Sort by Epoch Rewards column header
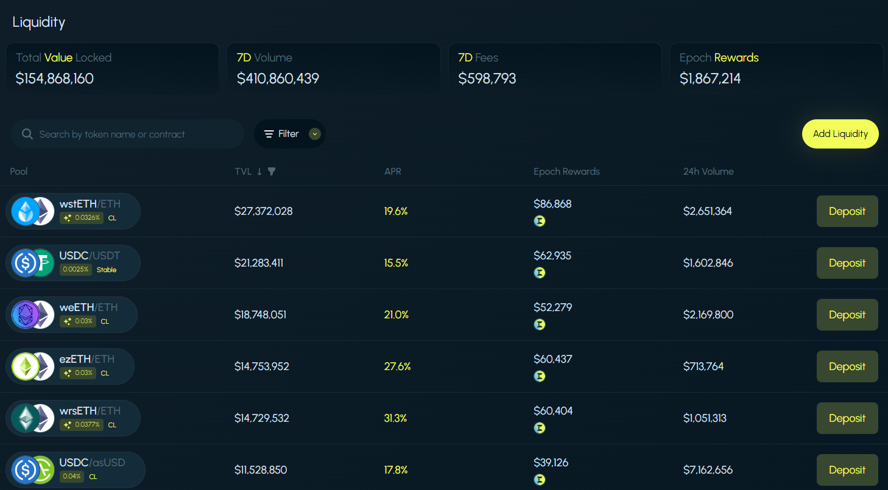The height and width of the screenshot is (490, 888). pyautogui.click(x=566, y=172)
